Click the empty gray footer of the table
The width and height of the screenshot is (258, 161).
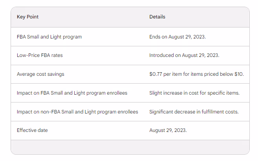pos(130,147)
